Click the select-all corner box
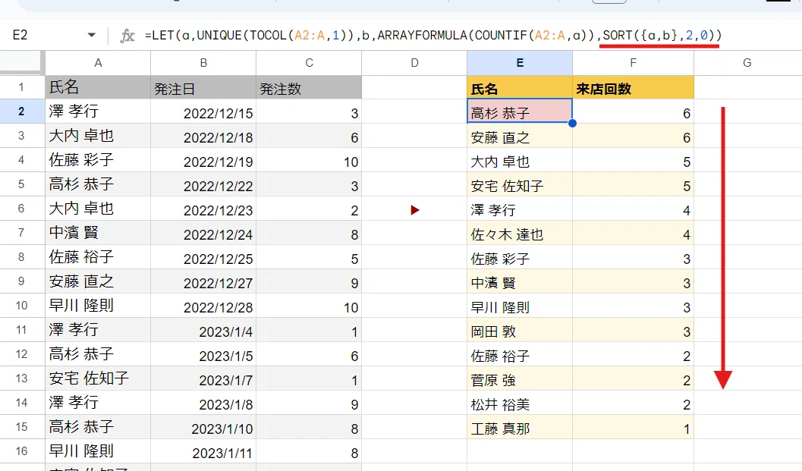 (22, 63)
